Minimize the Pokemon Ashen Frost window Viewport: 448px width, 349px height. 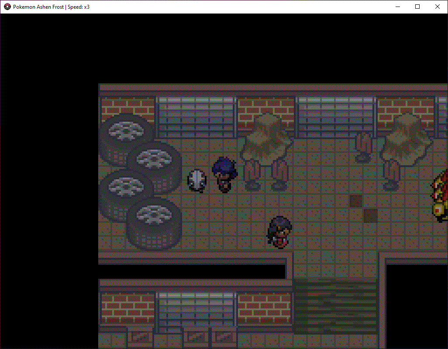397,7
